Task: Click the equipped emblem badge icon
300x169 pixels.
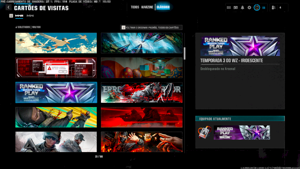Action: click(204, 132)
